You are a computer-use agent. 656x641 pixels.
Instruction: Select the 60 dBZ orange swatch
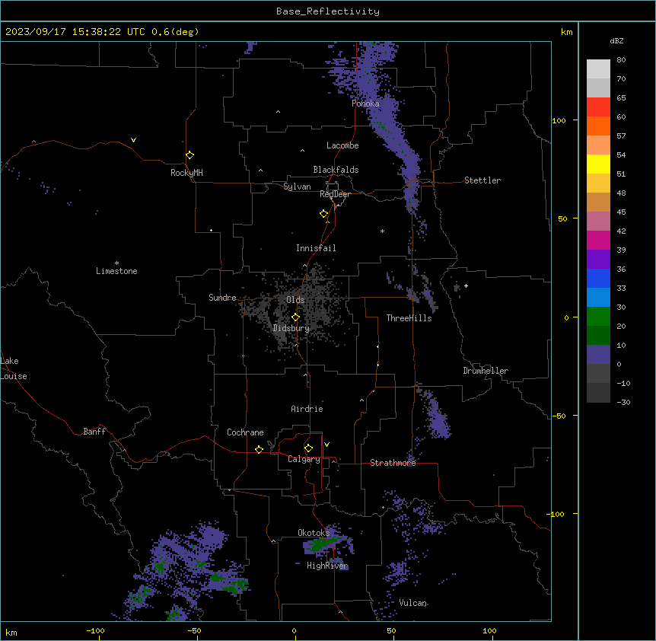click(598, 126)
